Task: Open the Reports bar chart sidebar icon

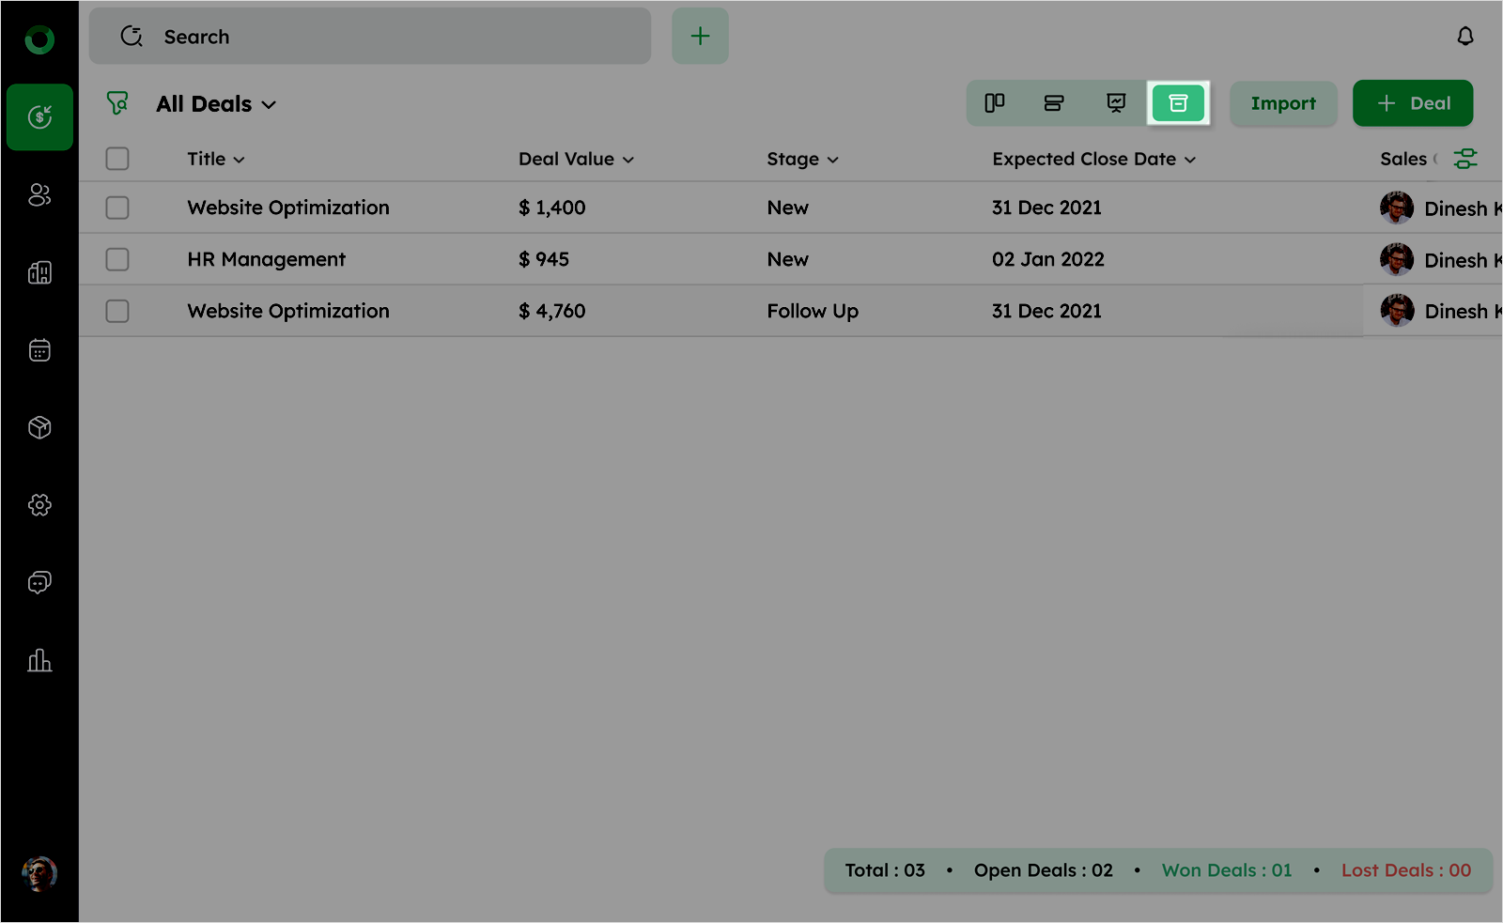Action: pos(39,660)
